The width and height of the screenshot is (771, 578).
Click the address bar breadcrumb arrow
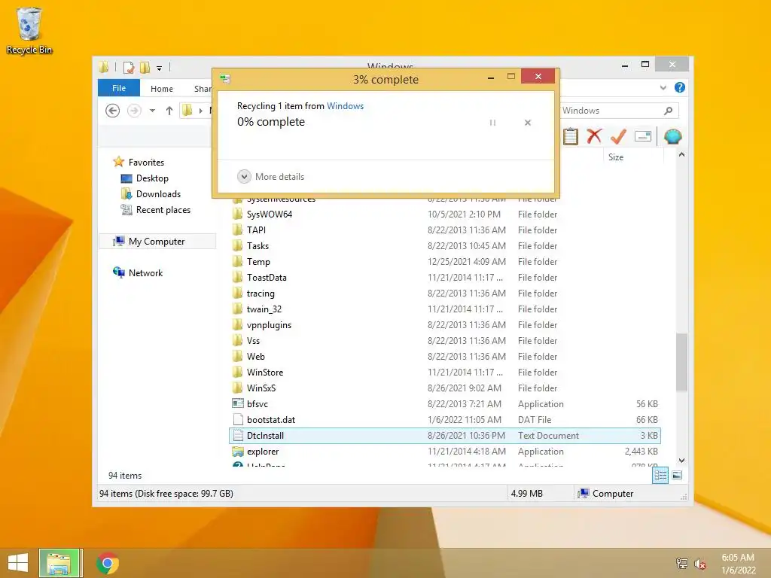(200, 111)
